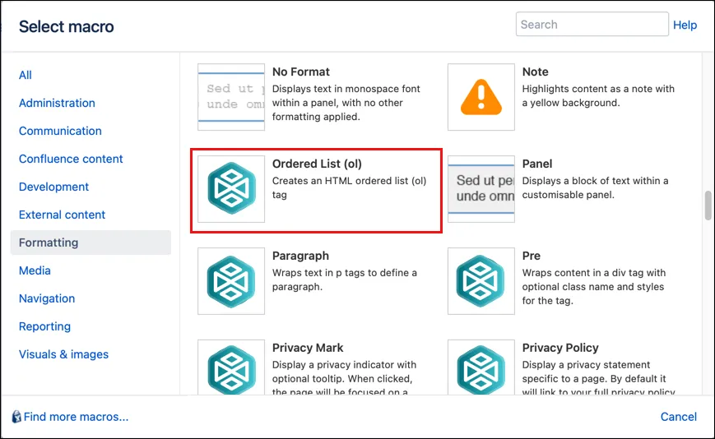Click 'Wraps content in a div tag' description
The image size is (715, 439).
pos(594,286)
